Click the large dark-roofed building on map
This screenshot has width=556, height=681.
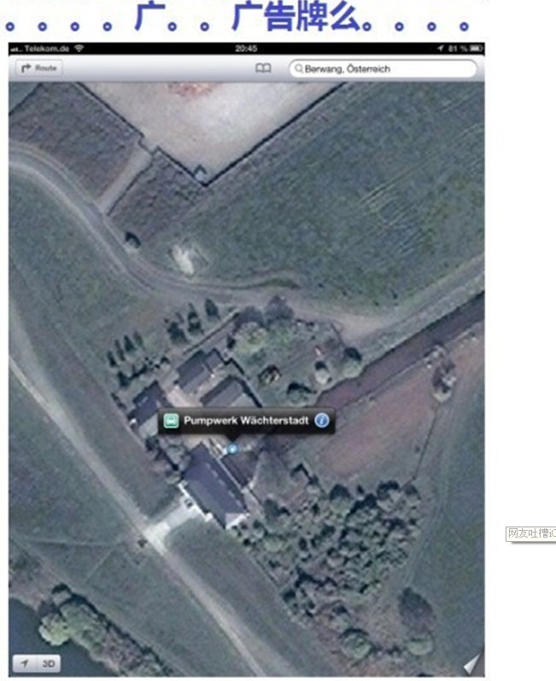[213, 486]
